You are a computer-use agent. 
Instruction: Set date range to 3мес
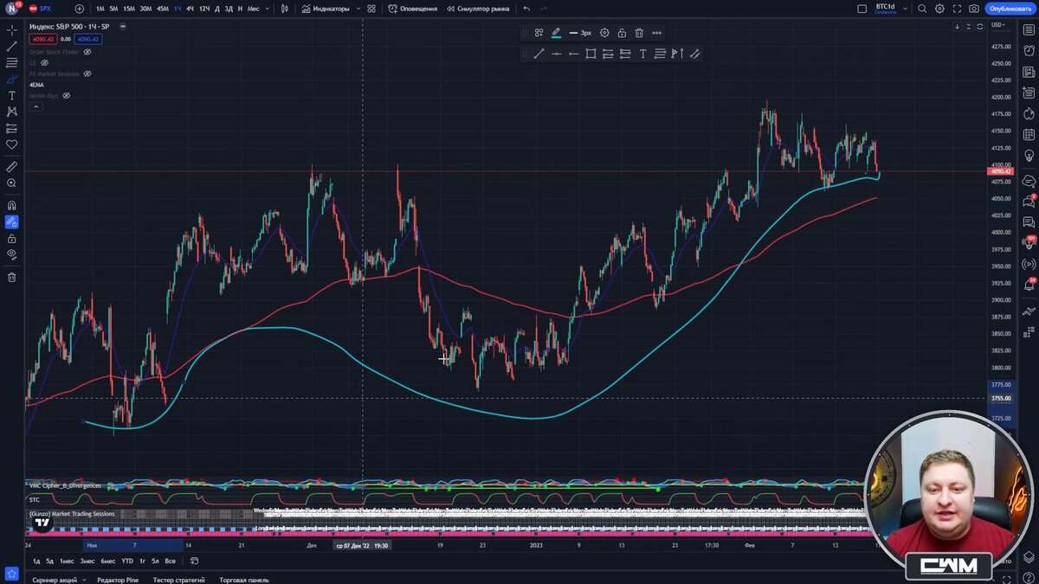(87, 561)
